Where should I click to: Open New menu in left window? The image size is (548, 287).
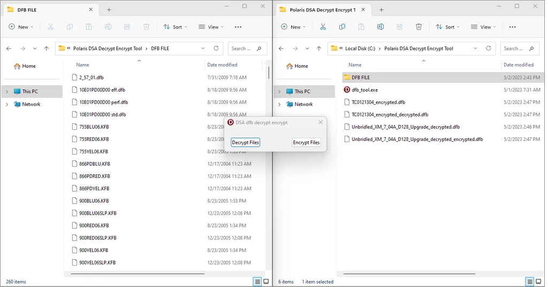click(21, 27)
